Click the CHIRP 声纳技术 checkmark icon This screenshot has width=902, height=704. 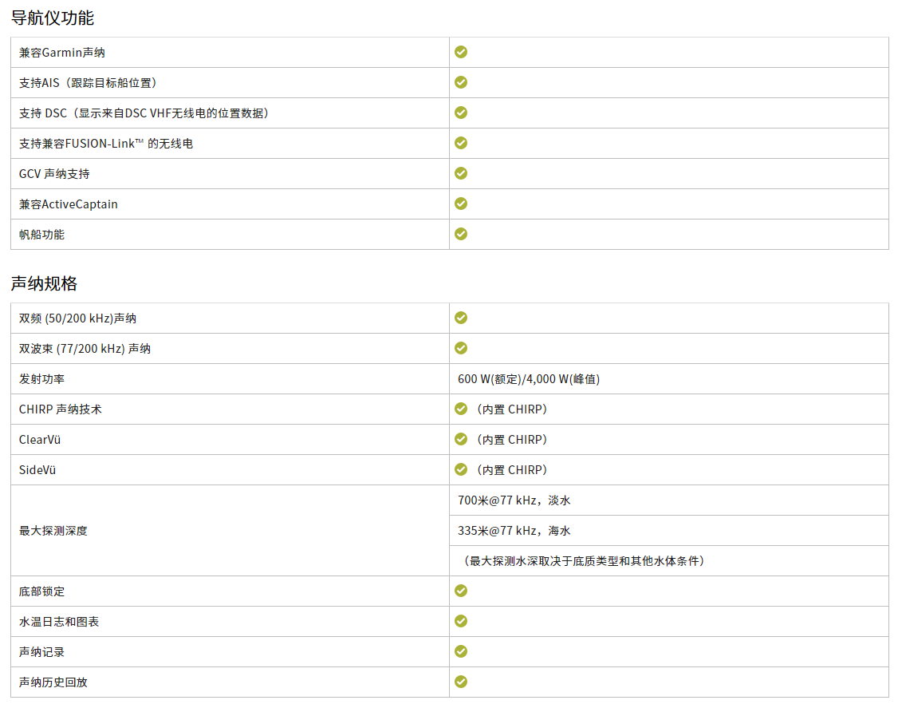click(461, 409)
